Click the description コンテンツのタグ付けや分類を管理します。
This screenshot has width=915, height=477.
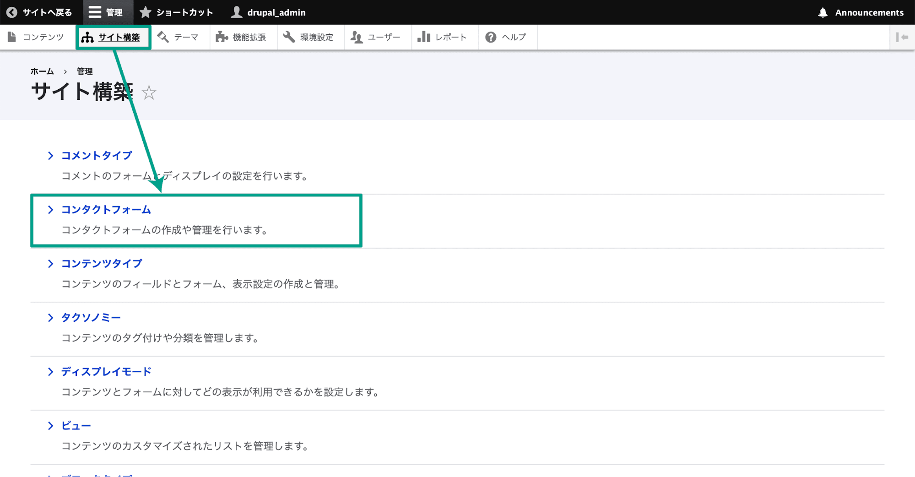click(x=161, y=338)
